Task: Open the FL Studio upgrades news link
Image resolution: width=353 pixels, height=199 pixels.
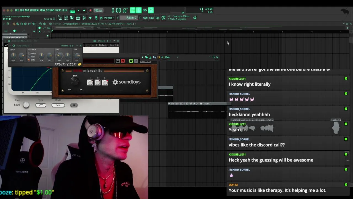Action: 179,18
